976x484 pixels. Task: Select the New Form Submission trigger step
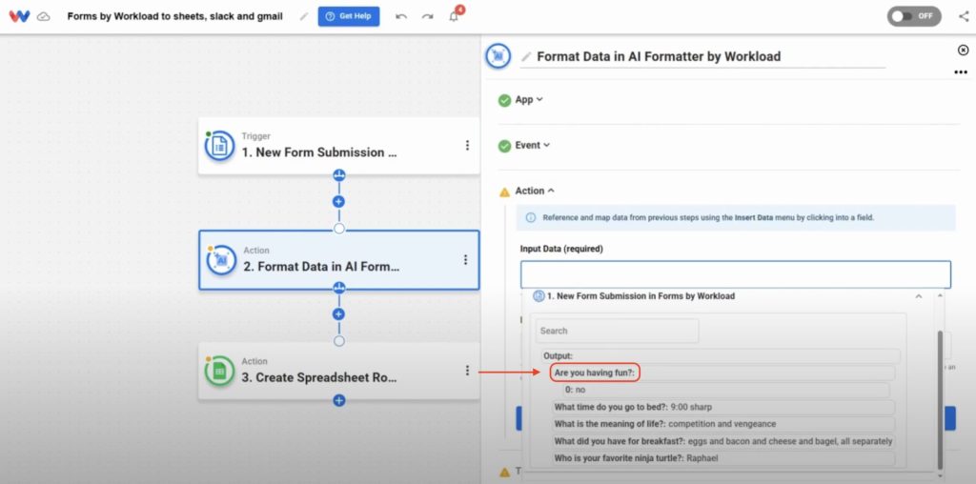[x=339, y=146]
